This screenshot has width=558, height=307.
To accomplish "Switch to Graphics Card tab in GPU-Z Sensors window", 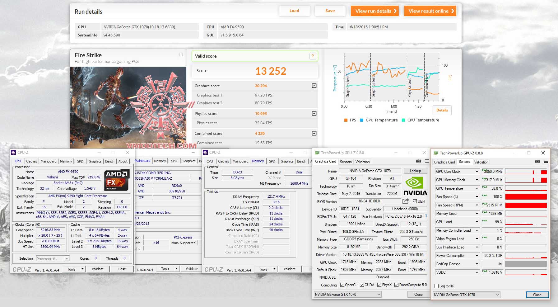I will [444, 162].
